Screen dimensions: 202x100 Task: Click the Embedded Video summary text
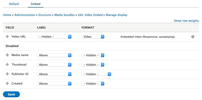pyautogui.click(x=148, y=37)
